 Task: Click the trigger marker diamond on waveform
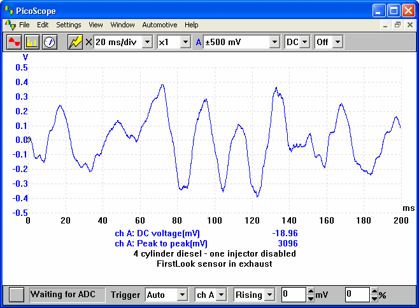click(28, 140)
